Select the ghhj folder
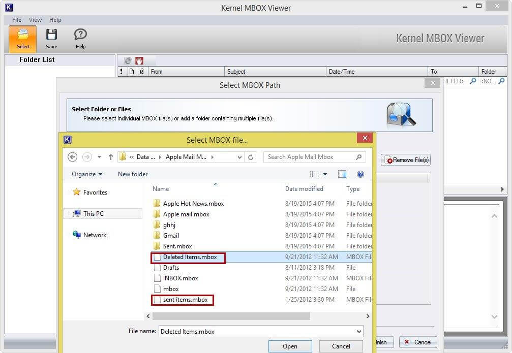Screen dimensions: 512x353 tap(164, 225)
